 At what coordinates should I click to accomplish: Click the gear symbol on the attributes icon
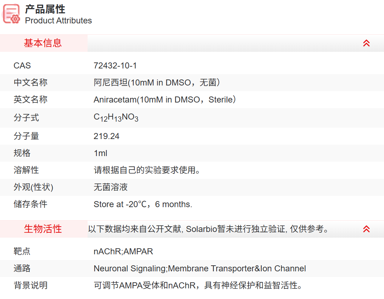click(15, 20)
